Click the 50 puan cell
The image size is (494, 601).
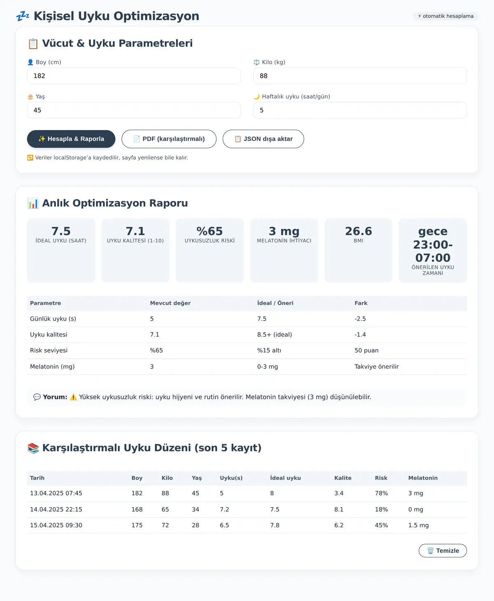[366, 351]
